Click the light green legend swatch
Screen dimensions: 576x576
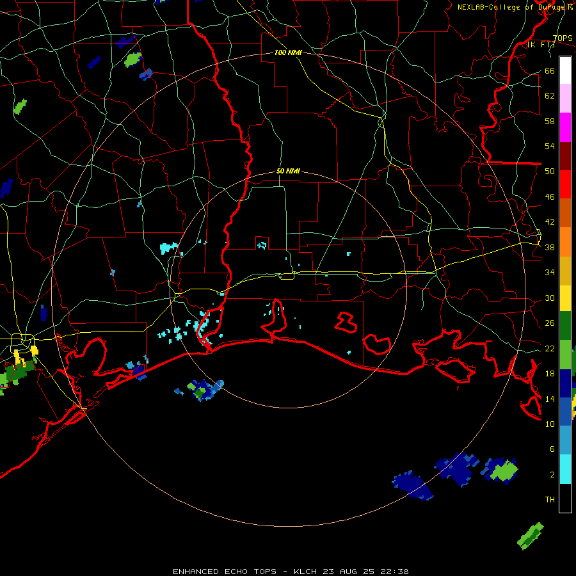pyautogui.click(x=565, y=355)
